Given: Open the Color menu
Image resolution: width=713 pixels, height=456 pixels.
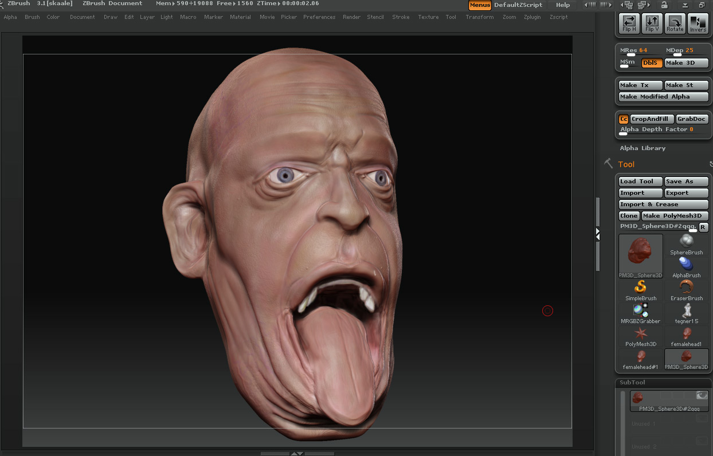Looking at the screenshot, I should [x=53, y=17].
